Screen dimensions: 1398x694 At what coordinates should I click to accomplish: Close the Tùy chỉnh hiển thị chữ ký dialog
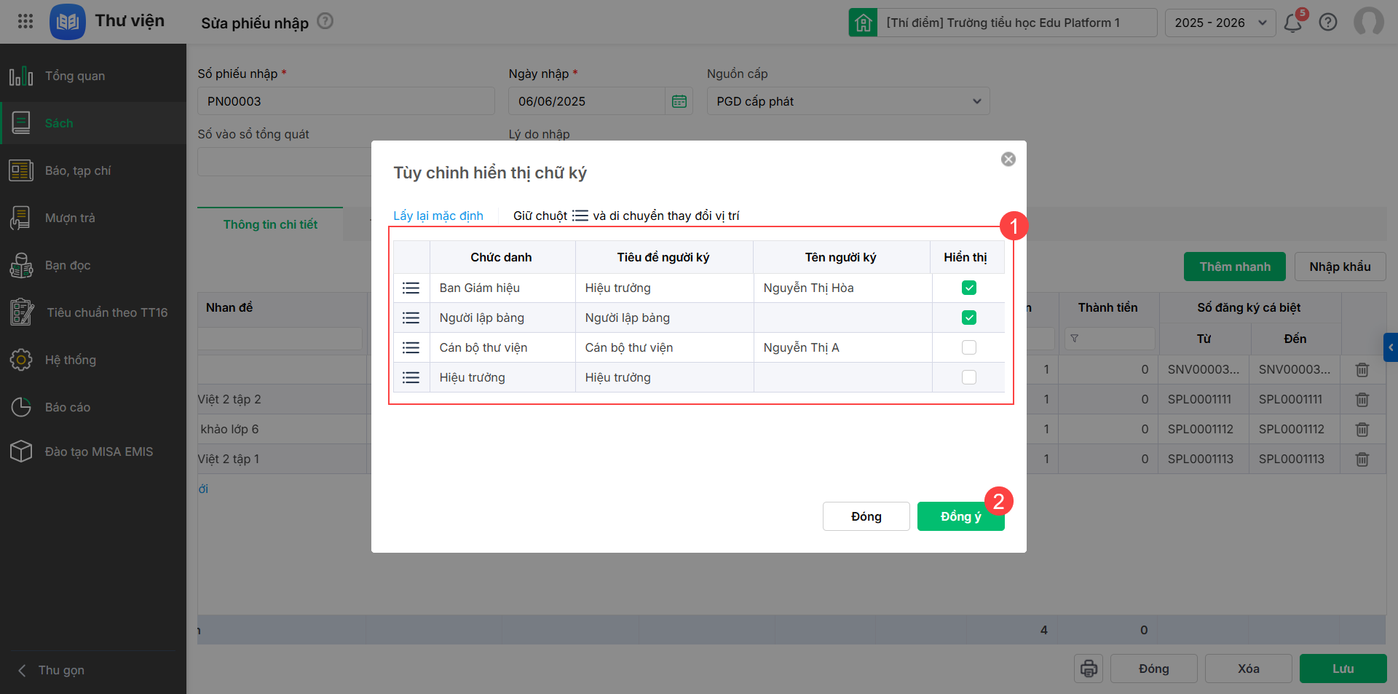coord(1008,159)
